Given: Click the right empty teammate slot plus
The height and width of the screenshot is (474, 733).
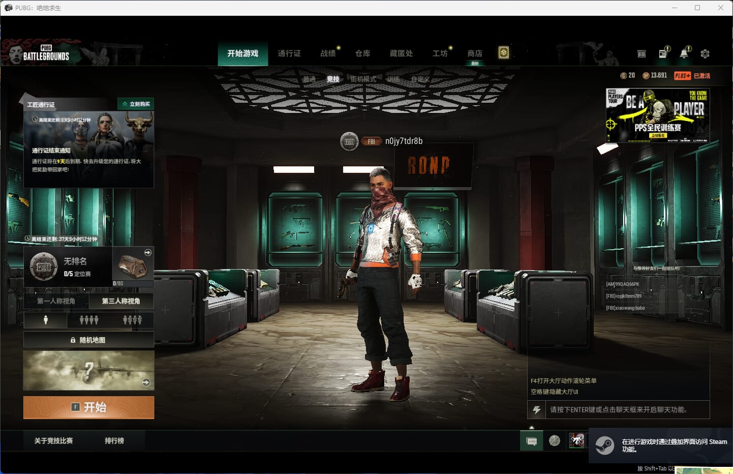Looking at the screenshot, I should coord(558,313).
